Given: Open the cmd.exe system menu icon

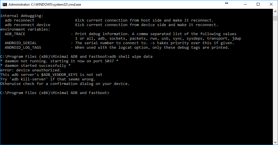Looking at the screenshot, I should (x=5, y=5).
